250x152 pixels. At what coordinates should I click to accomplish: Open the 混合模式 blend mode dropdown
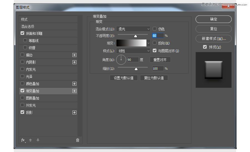pyautogui.click(x=133, y=29)
